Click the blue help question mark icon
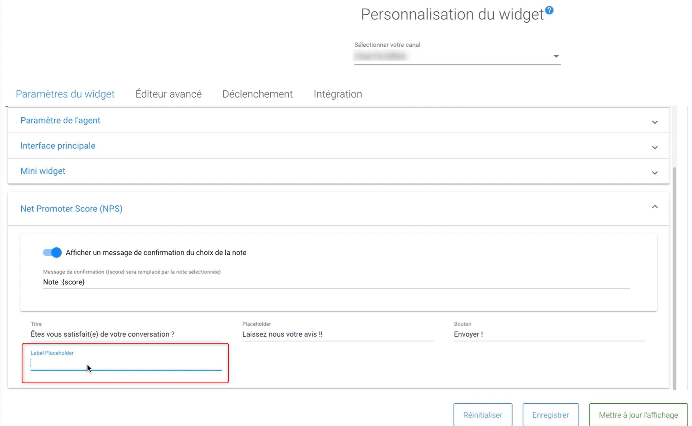The image size is (692, 426). coord(549,11)
